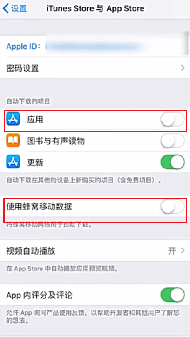Open the 密码设置 chevron
The width and height of the screenshot is (190, 337).
point(183,68)
